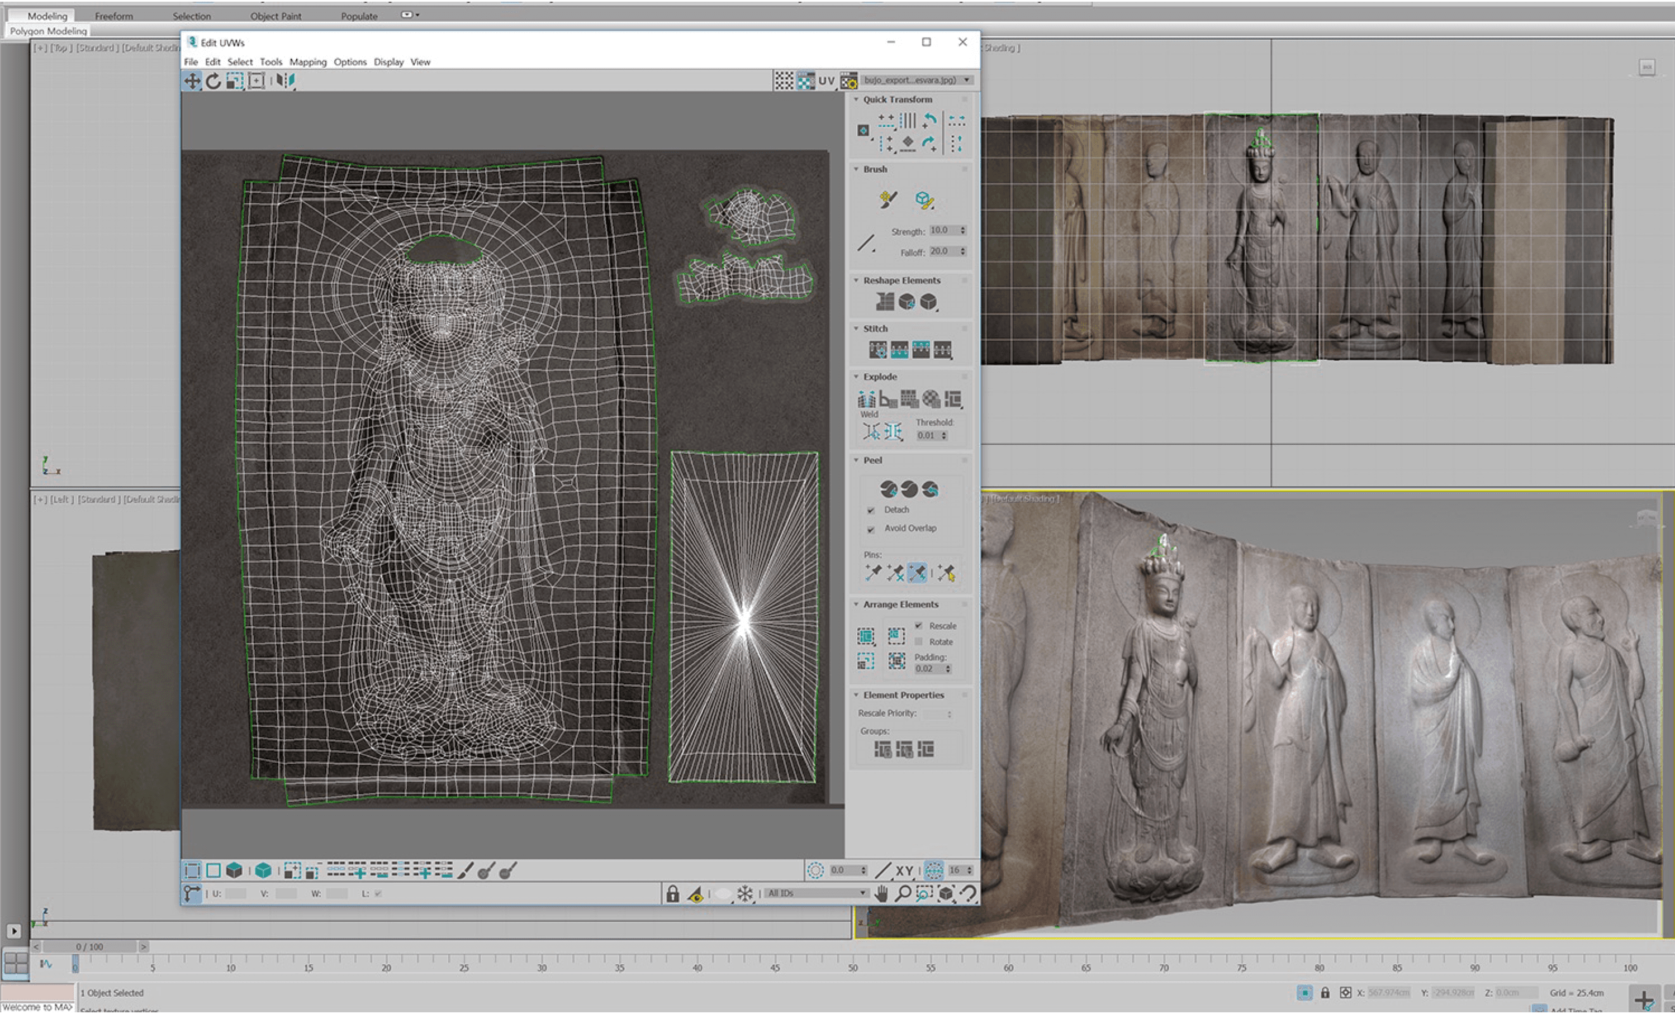Click the Polygon Modeling panel button
This screenshot has height=1014, width=1675.
coord(48,31)
